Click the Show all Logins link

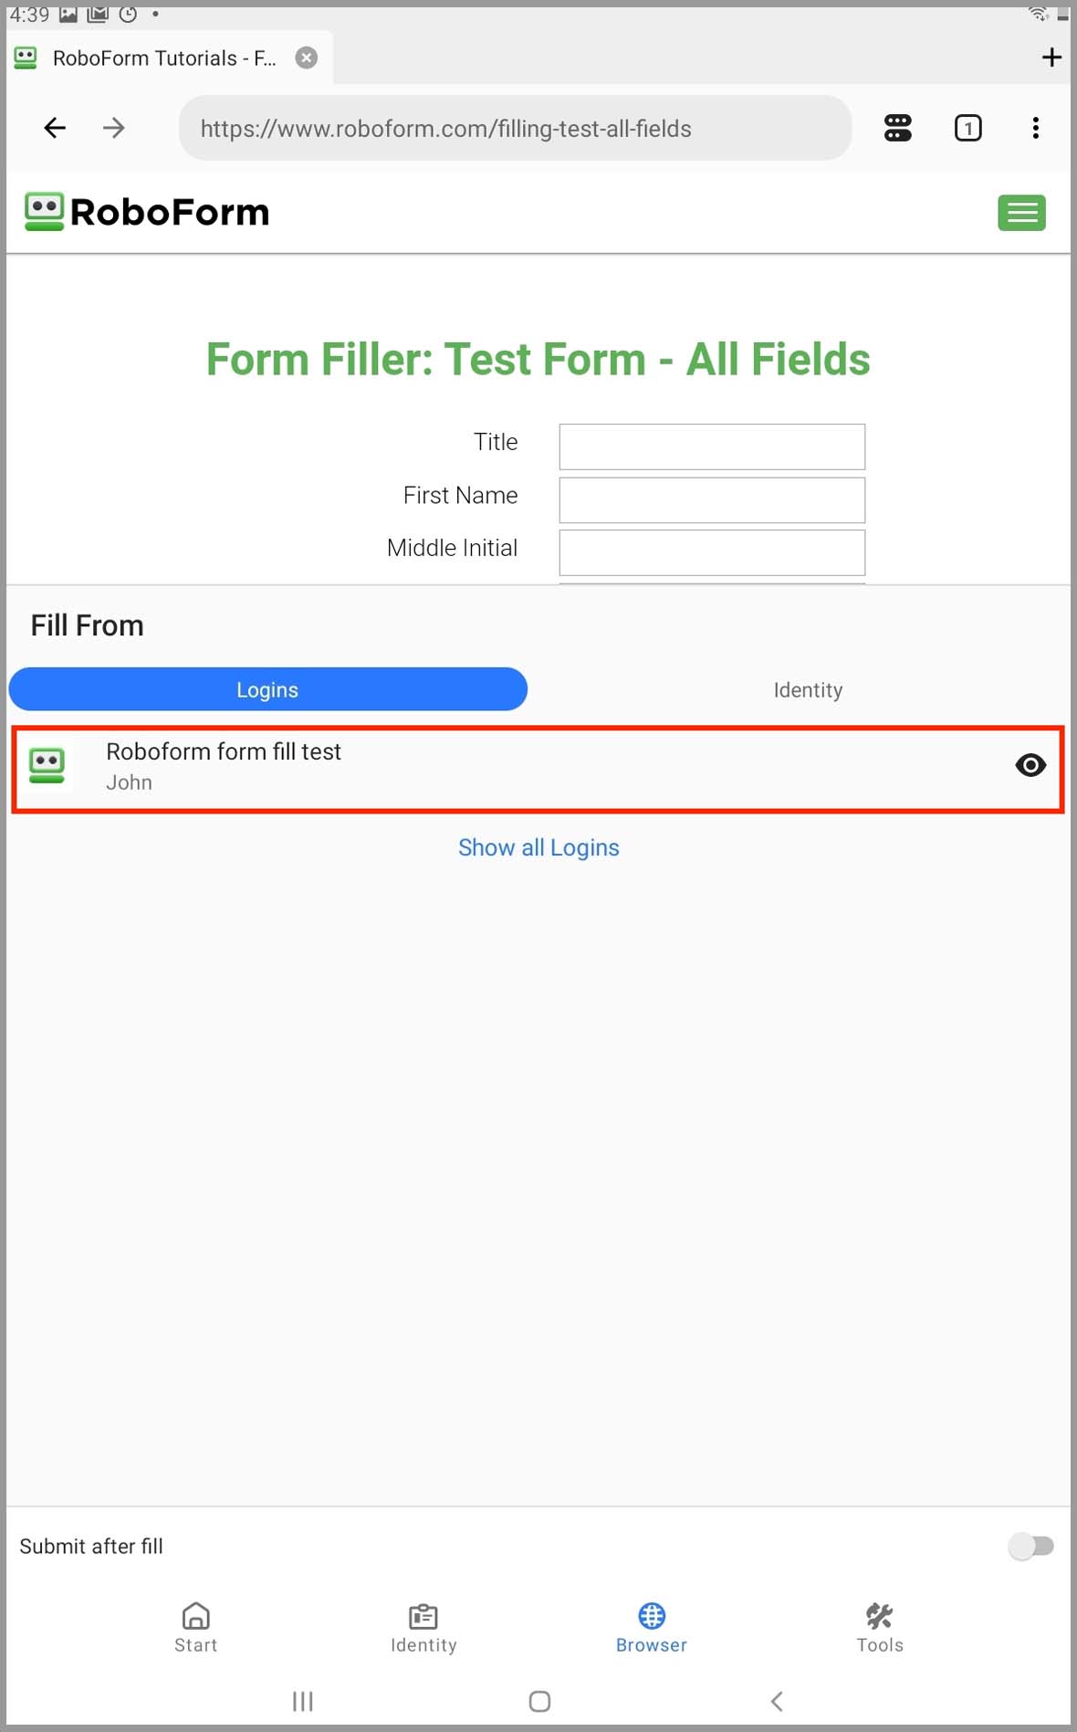coord(538,847)
